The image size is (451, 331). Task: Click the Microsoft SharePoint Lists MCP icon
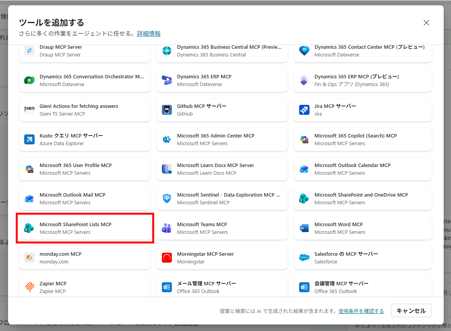(x=29, y=228)
